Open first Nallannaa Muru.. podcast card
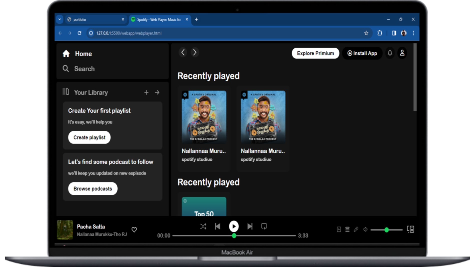Image resolution: width=475 pixels, height=267 pixels. [204, 128]
